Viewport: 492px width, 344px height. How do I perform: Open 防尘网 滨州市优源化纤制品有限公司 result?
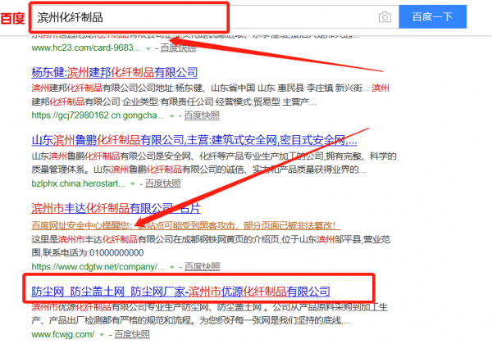tap(180, 292)
